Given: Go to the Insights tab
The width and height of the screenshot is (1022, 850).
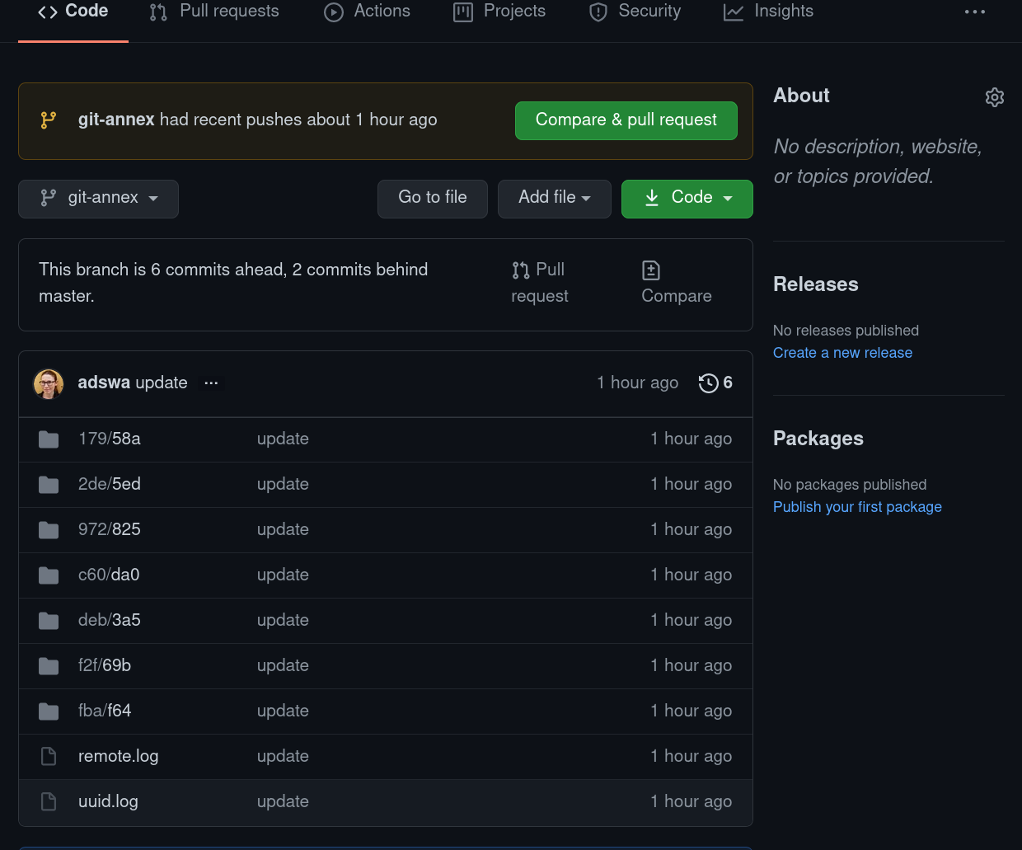Looking at the screenshot, I should tap(768, 12).
